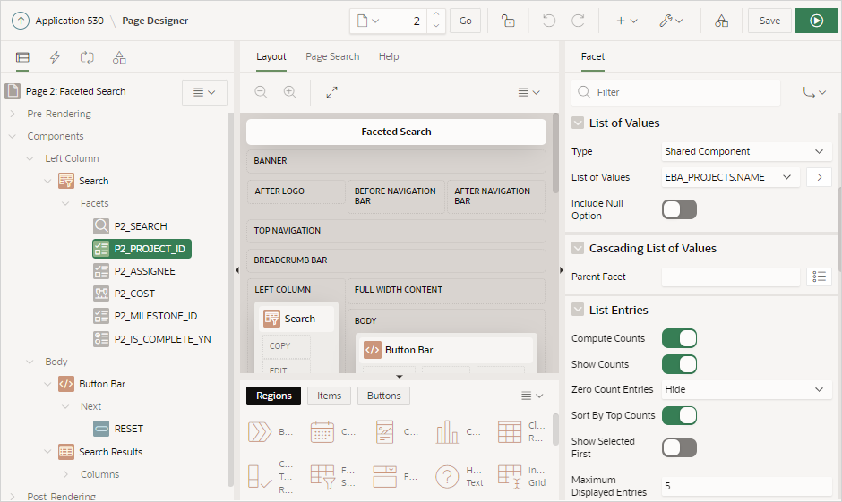The height and width of the screenshot is (502, 842).
Task: Open the Create plus menu
Action: point(626,21)
